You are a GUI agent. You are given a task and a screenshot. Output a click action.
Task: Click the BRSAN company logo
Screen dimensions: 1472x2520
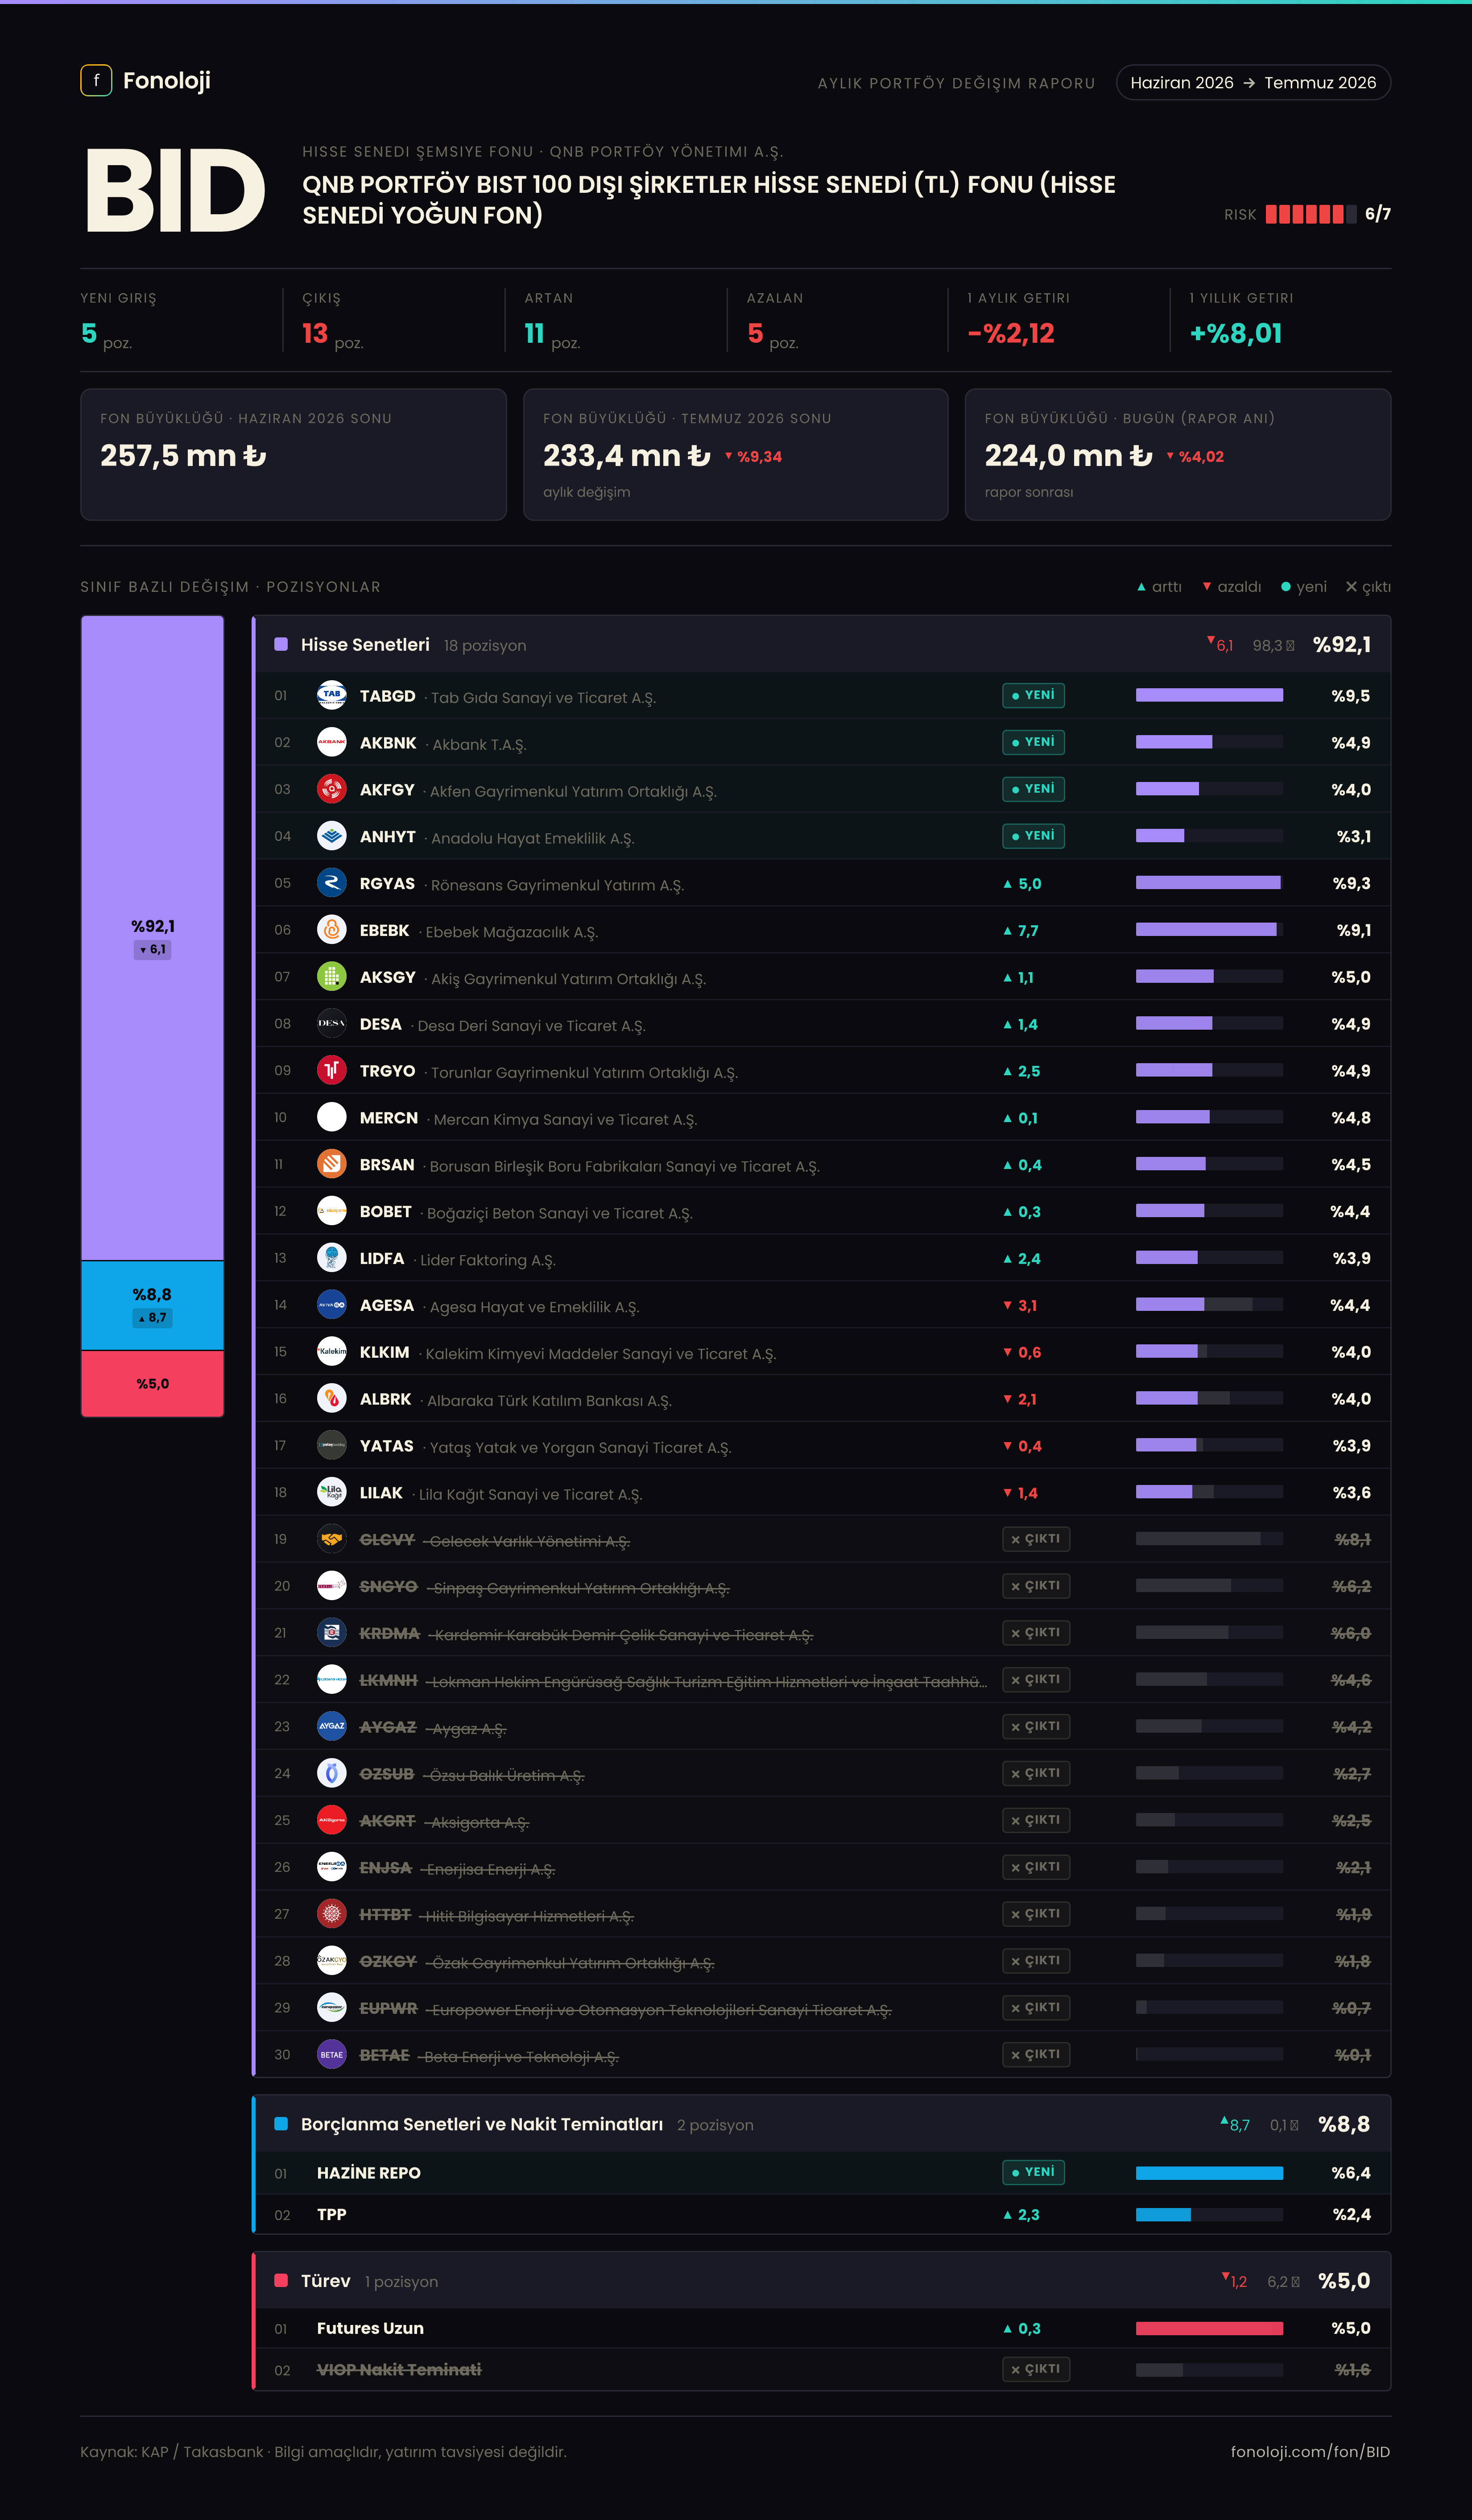coord(332,1164)
